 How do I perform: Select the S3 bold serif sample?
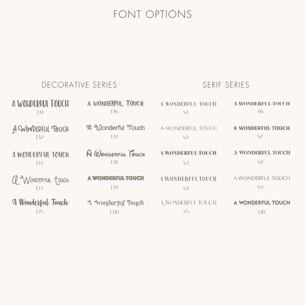tap(188, 153)
